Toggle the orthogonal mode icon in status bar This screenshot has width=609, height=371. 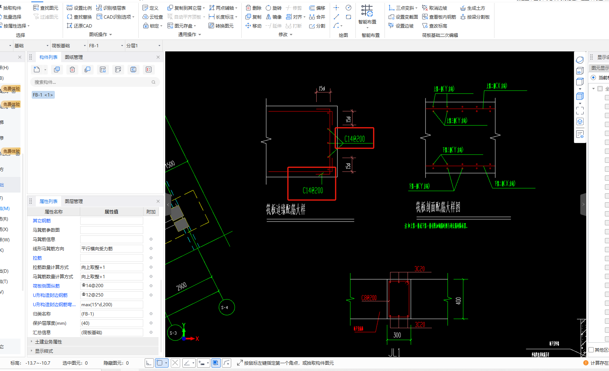149,363
